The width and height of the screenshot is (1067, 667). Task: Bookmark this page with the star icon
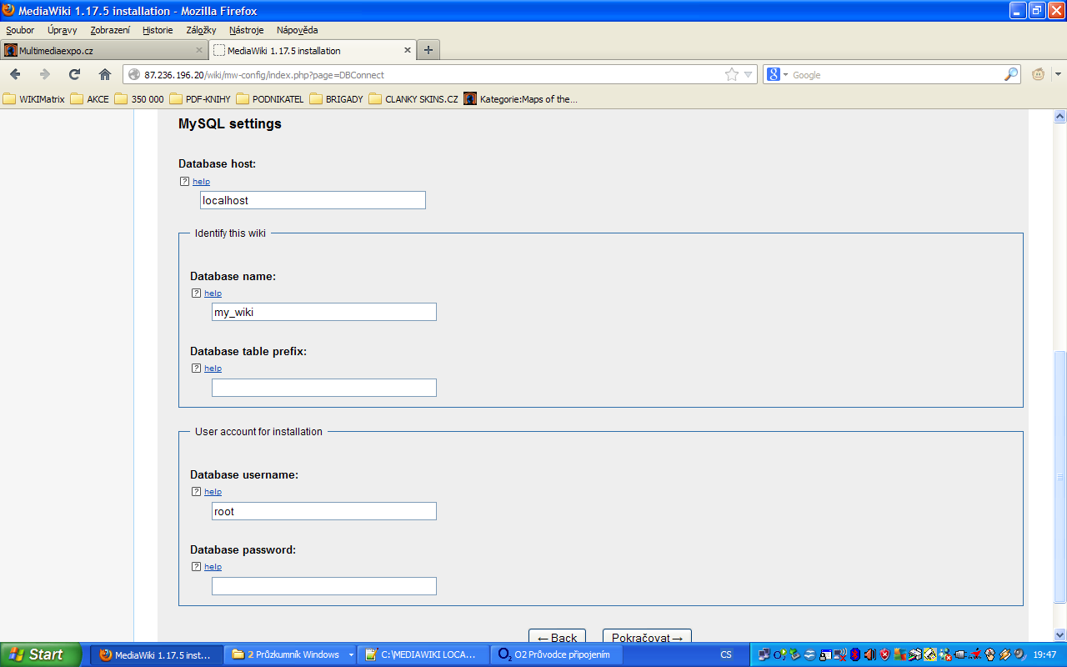731,74
